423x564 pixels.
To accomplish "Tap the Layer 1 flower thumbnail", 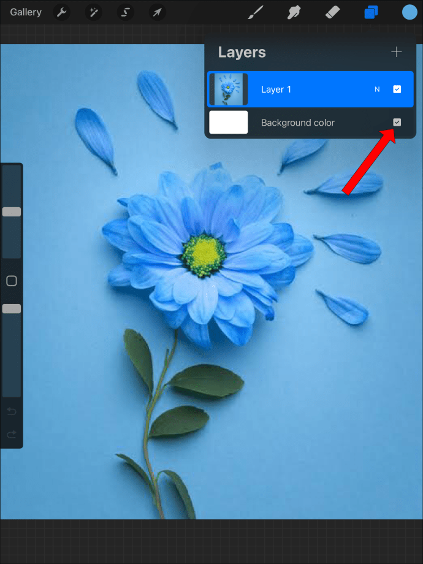I will 229,90.
